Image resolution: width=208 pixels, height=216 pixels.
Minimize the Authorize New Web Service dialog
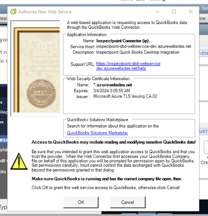[157, 11]
